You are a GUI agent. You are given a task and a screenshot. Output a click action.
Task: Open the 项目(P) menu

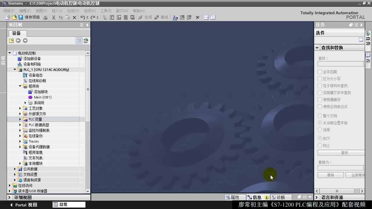[9, 11]
